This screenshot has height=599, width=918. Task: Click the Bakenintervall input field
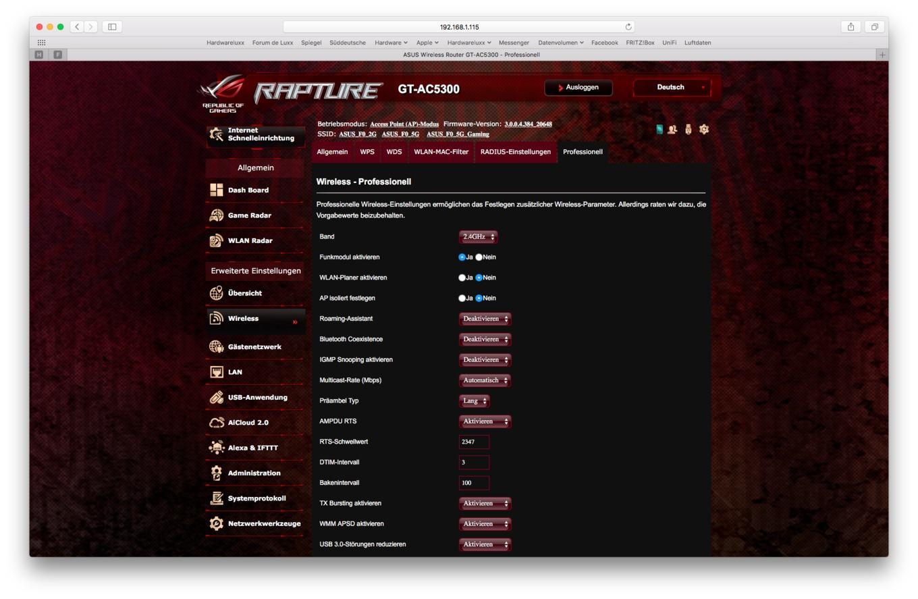tap(474, 483)
